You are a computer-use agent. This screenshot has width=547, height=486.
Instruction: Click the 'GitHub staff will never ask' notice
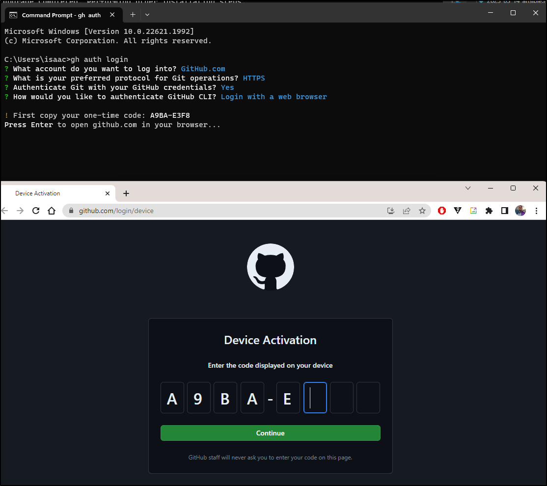point(271,458)
